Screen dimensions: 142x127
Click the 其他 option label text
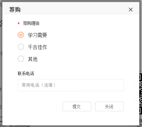(x=33, y=59)
